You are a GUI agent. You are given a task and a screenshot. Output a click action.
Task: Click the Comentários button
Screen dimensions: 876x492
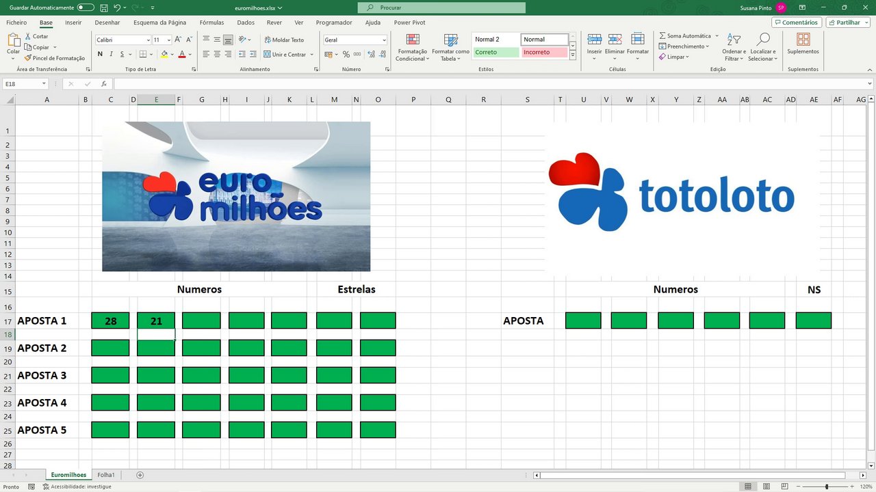pos(797,23)
